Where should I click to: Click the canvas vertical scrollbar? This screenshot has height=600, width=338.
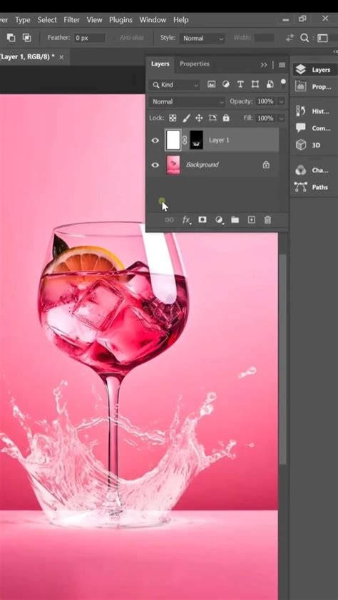[282, 358]
